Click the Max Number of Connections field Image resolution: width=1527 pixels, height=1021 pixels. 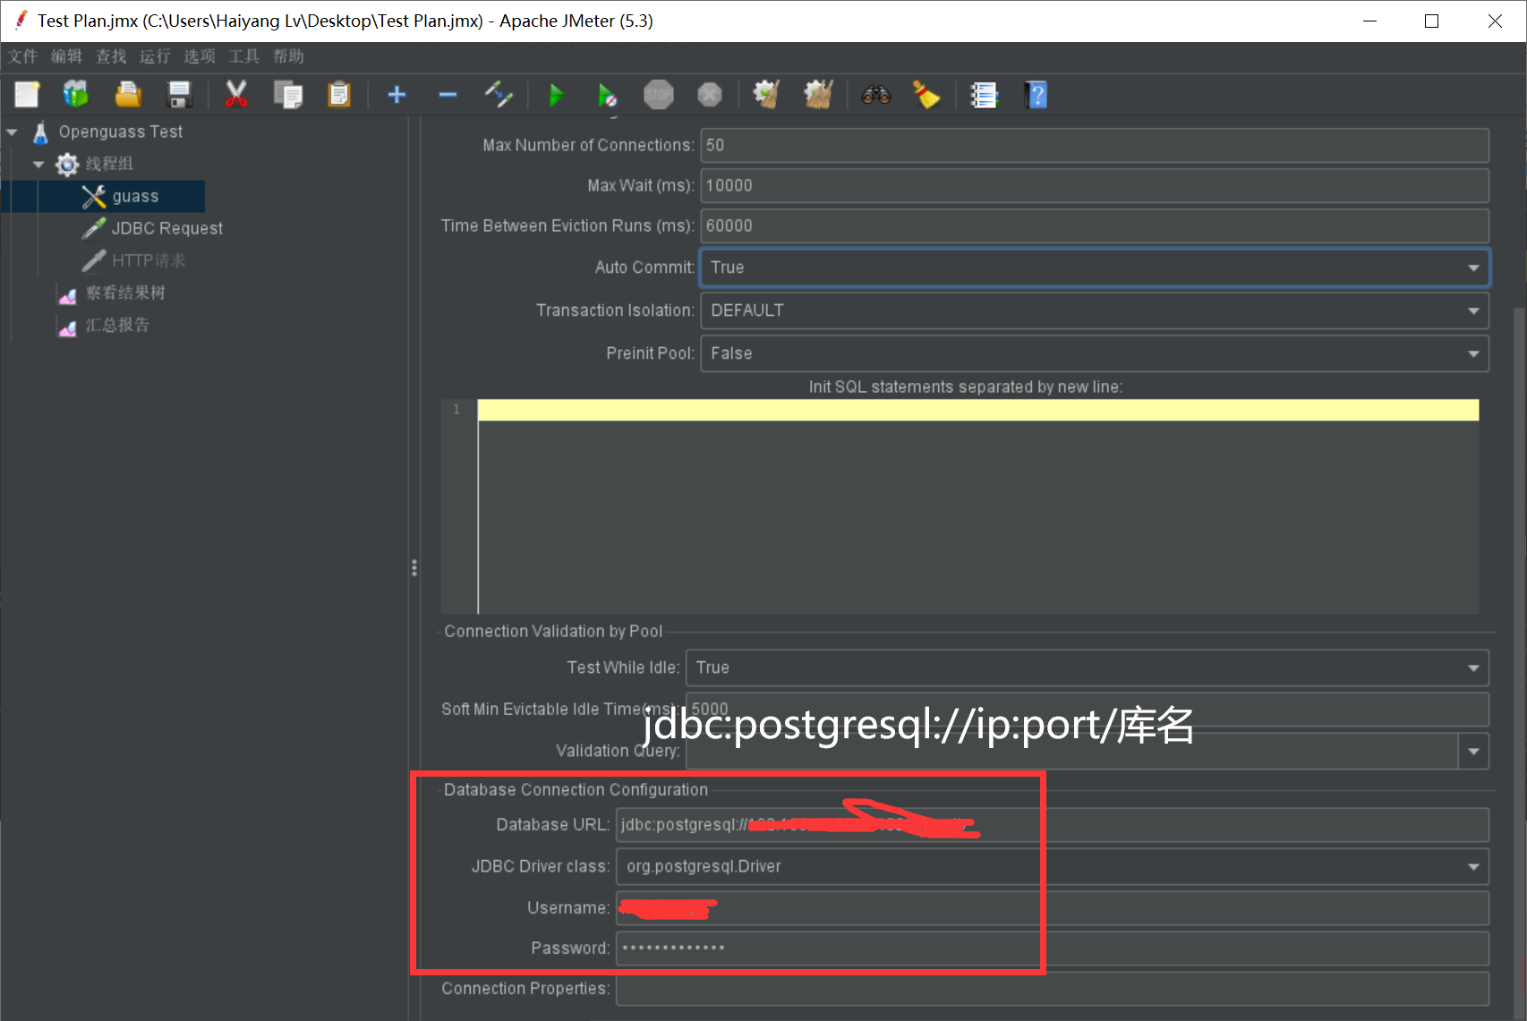[x=1095, y=145]
